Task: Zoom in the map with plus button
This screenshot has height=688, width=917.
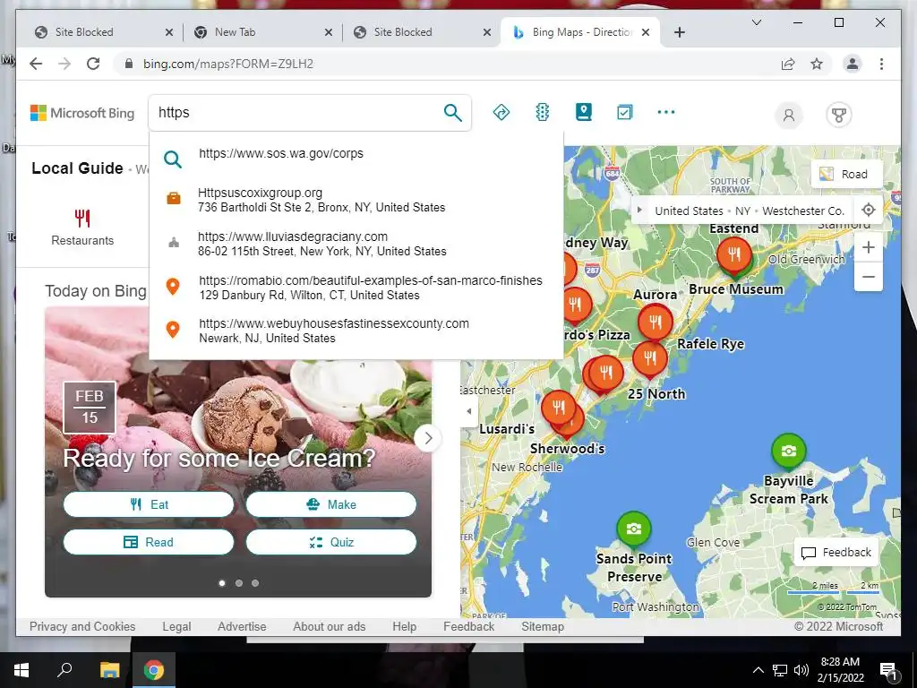Action: coord(869,247)
